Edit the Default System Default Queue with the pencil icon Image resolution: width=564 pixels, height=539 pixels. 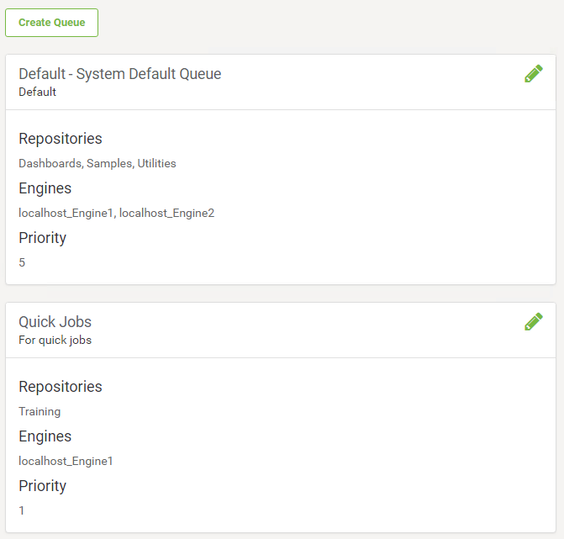click(x=534, y=73)
